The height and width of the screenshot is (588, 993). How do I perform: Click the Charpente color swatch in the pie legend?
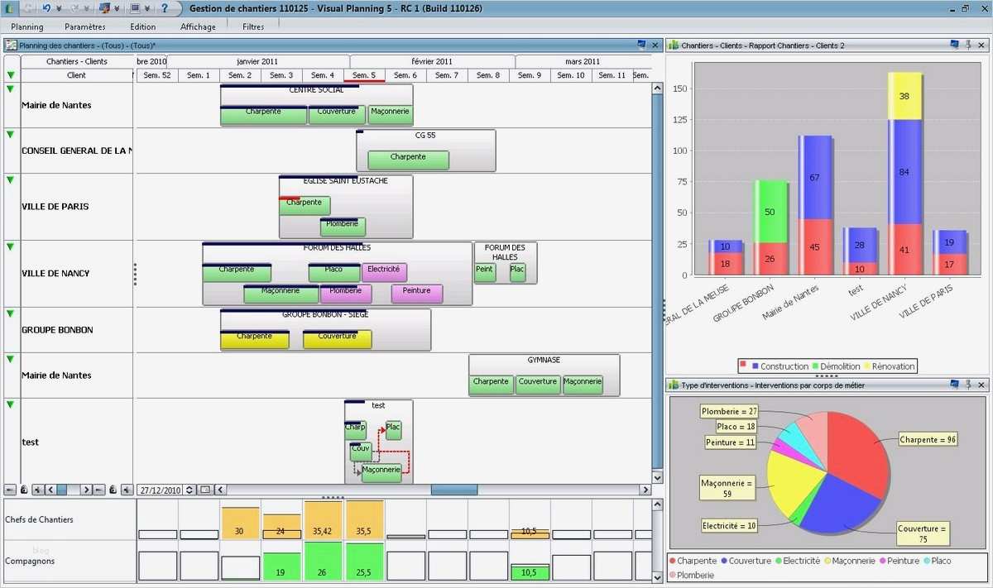672,561
